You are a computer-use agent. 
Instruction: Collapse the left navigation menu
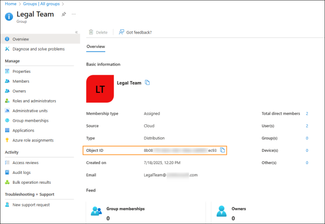tap(76, 32)
